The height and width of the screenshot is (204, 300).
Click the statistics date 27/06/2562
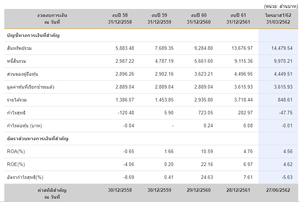(278, 190)
